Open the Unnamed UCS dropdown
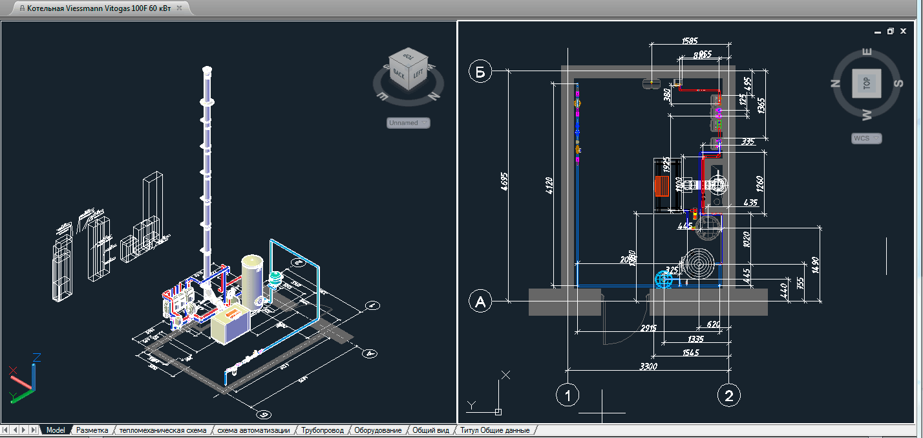This screenshot has width=923, height=438. [x=408, y=122]
